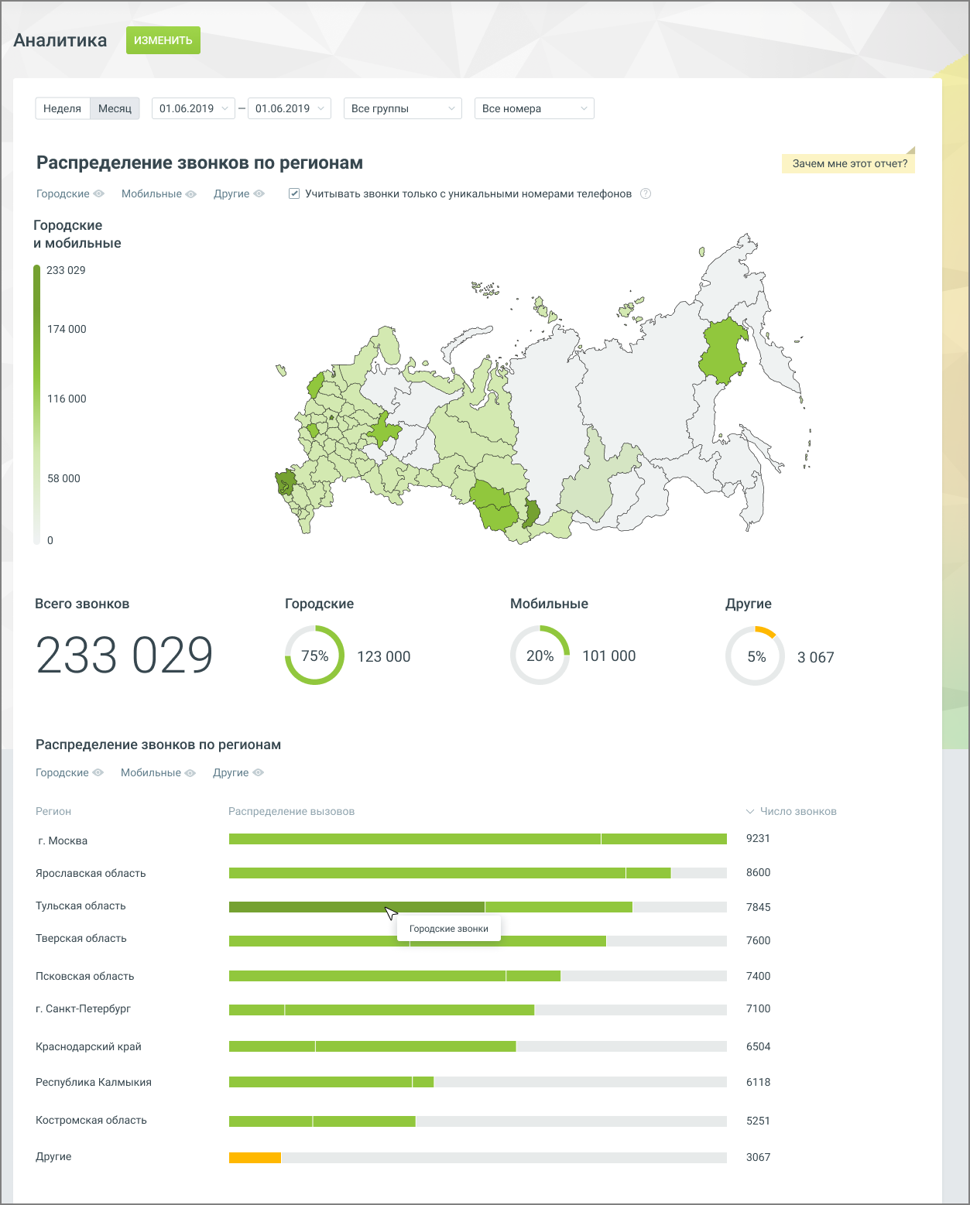This screenshot has height=1205, width=970.
Task: Click the green ИЗМЕНИТЬ button
Action: pos(163,40)
